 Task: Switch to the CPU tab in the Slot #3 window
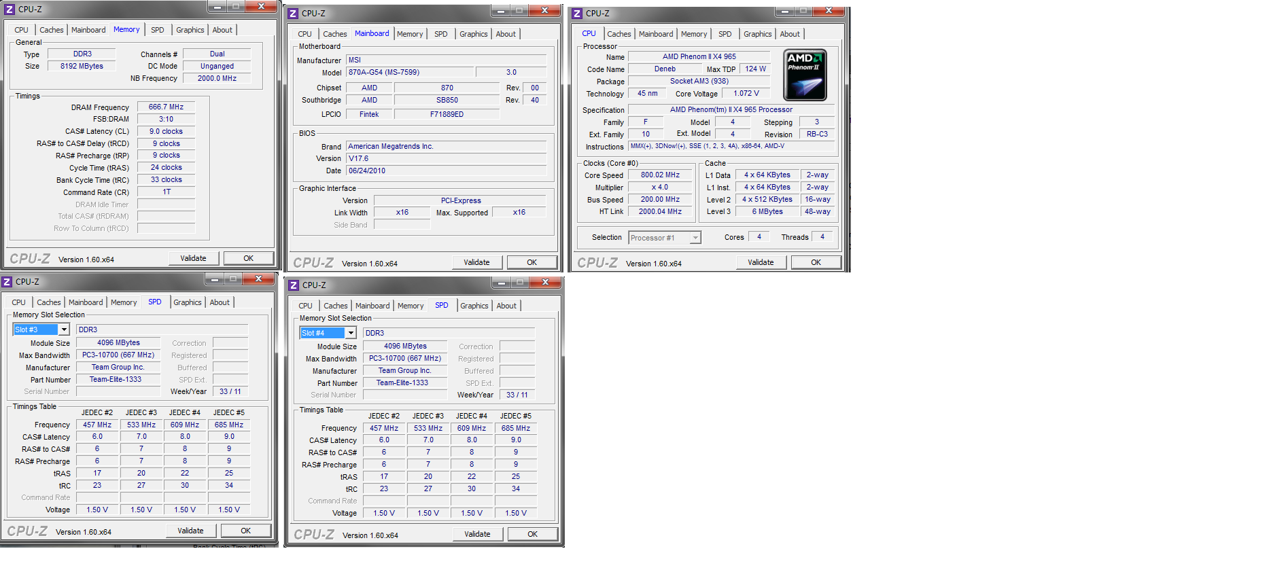click(18, 302)
